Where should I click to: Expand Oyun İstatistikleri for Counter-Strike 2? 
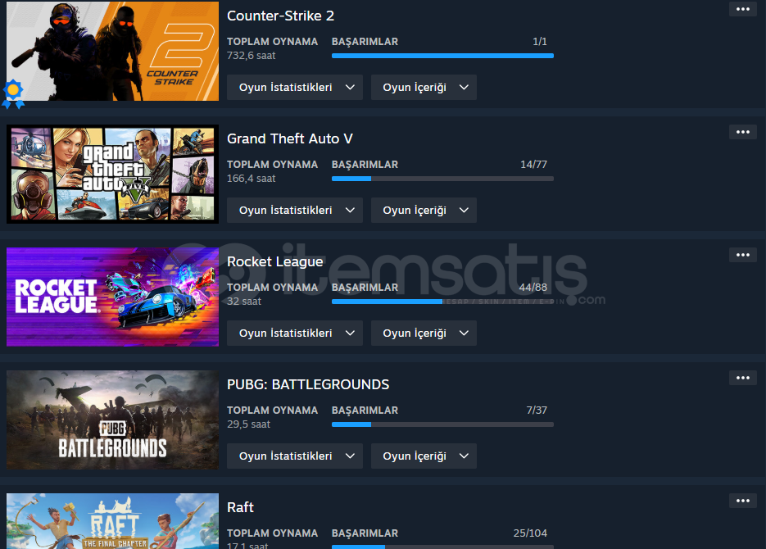point(295,88)
